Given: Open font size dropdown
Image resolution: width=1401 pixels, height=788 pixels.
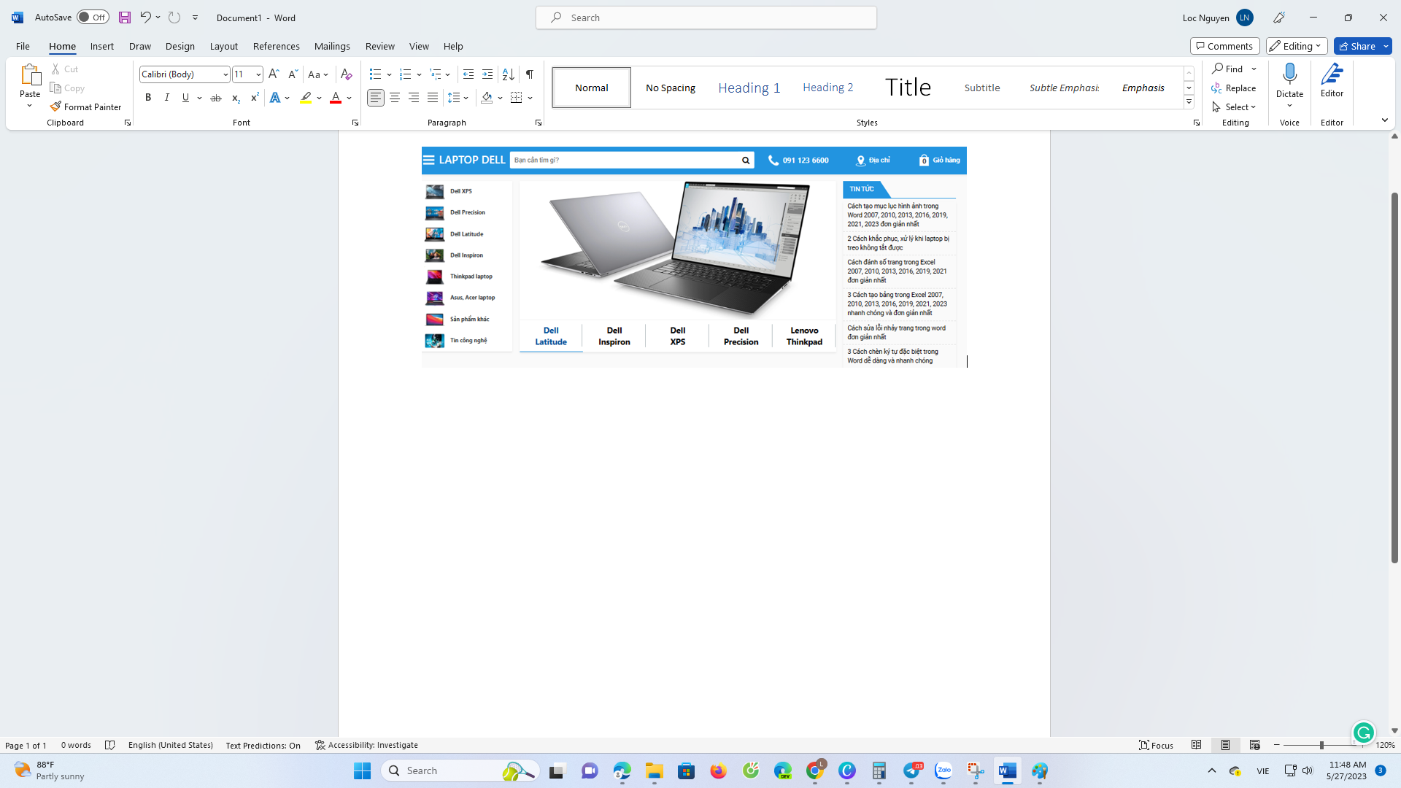Looking at the screenshot, I should coord(258,74).
